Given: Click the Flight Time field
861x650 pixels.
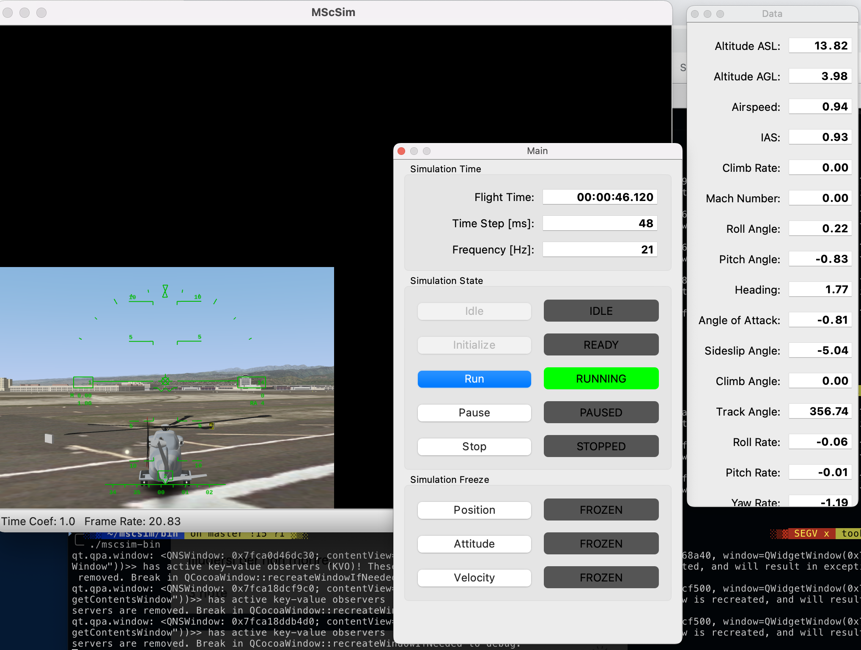Looking at the screenshot, I should click(x=600, y=197).
